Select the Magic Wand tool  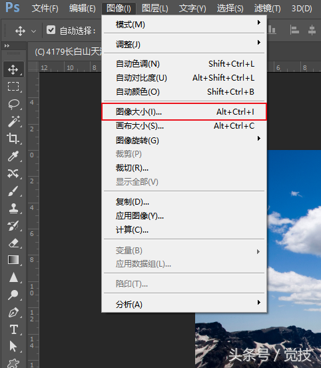coord(13,121)
